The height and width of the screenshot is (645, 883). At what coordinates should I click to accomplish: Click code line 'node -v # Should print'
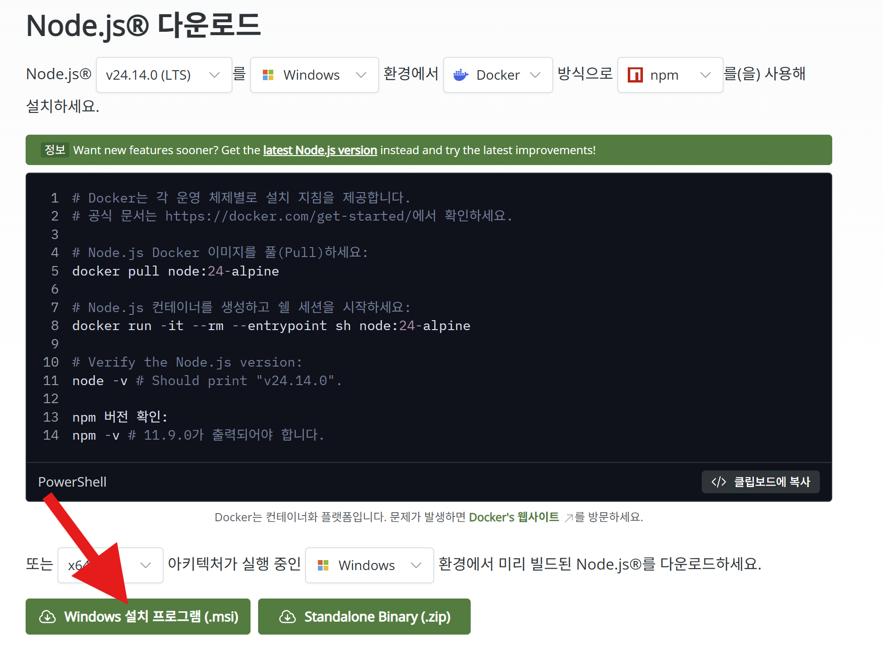click(x=207, y=381)
